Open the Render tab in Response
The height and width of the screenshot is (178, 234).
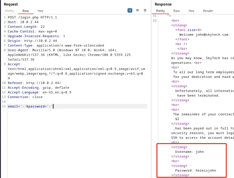click(208, 11)
